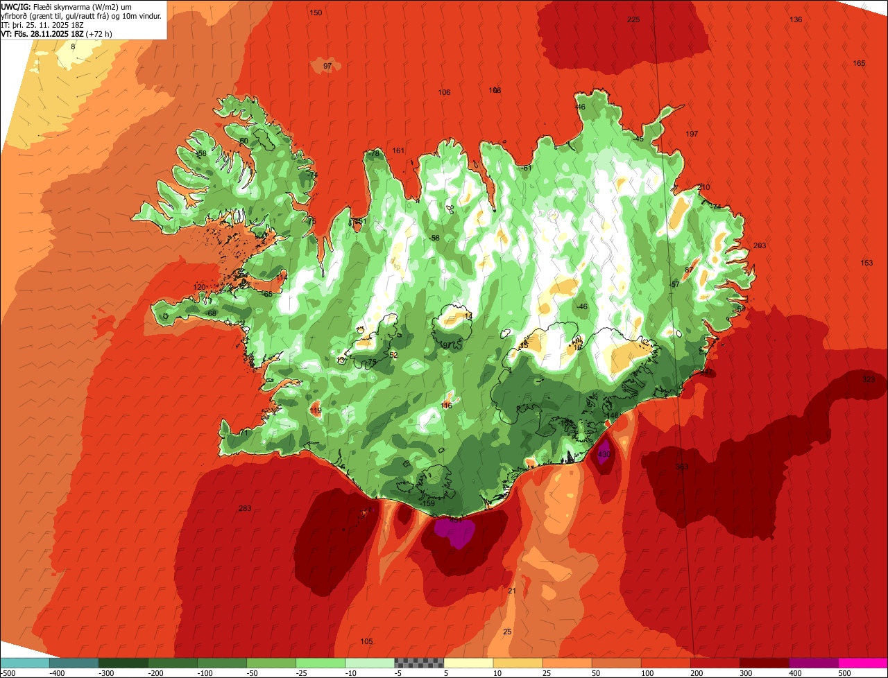Click the legend scale label "10"

tap(498, 672)
